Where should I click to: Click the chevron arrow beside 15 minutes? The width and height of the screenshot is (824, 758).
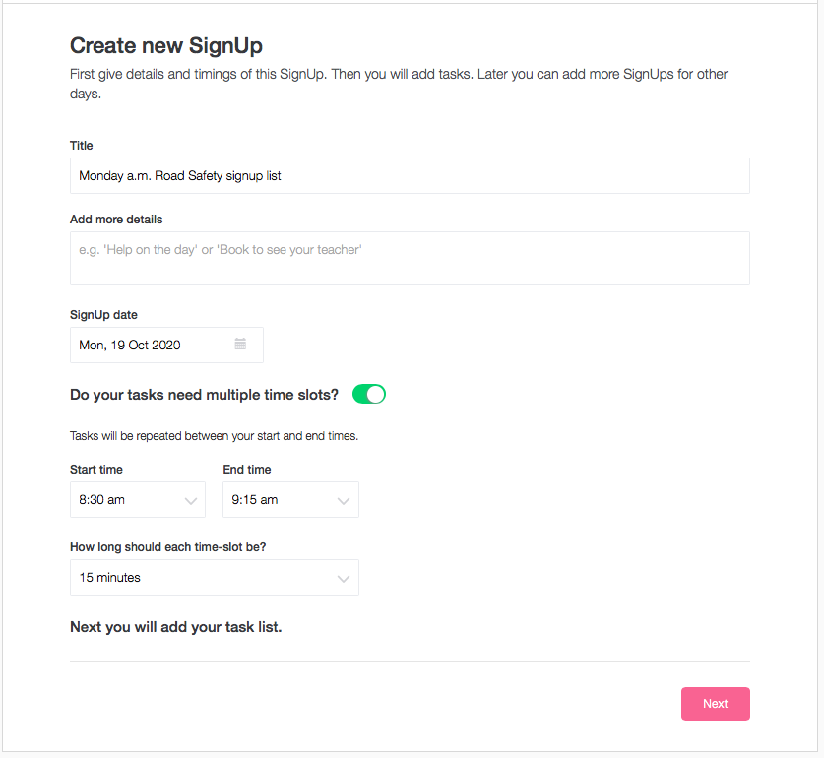344,579
